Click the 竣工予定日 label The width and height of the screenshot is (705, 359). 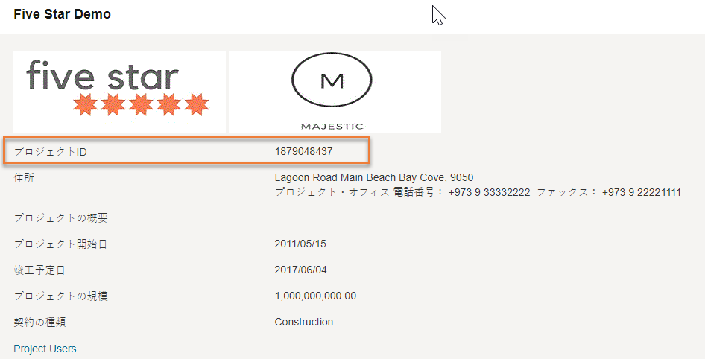[39, 270]
